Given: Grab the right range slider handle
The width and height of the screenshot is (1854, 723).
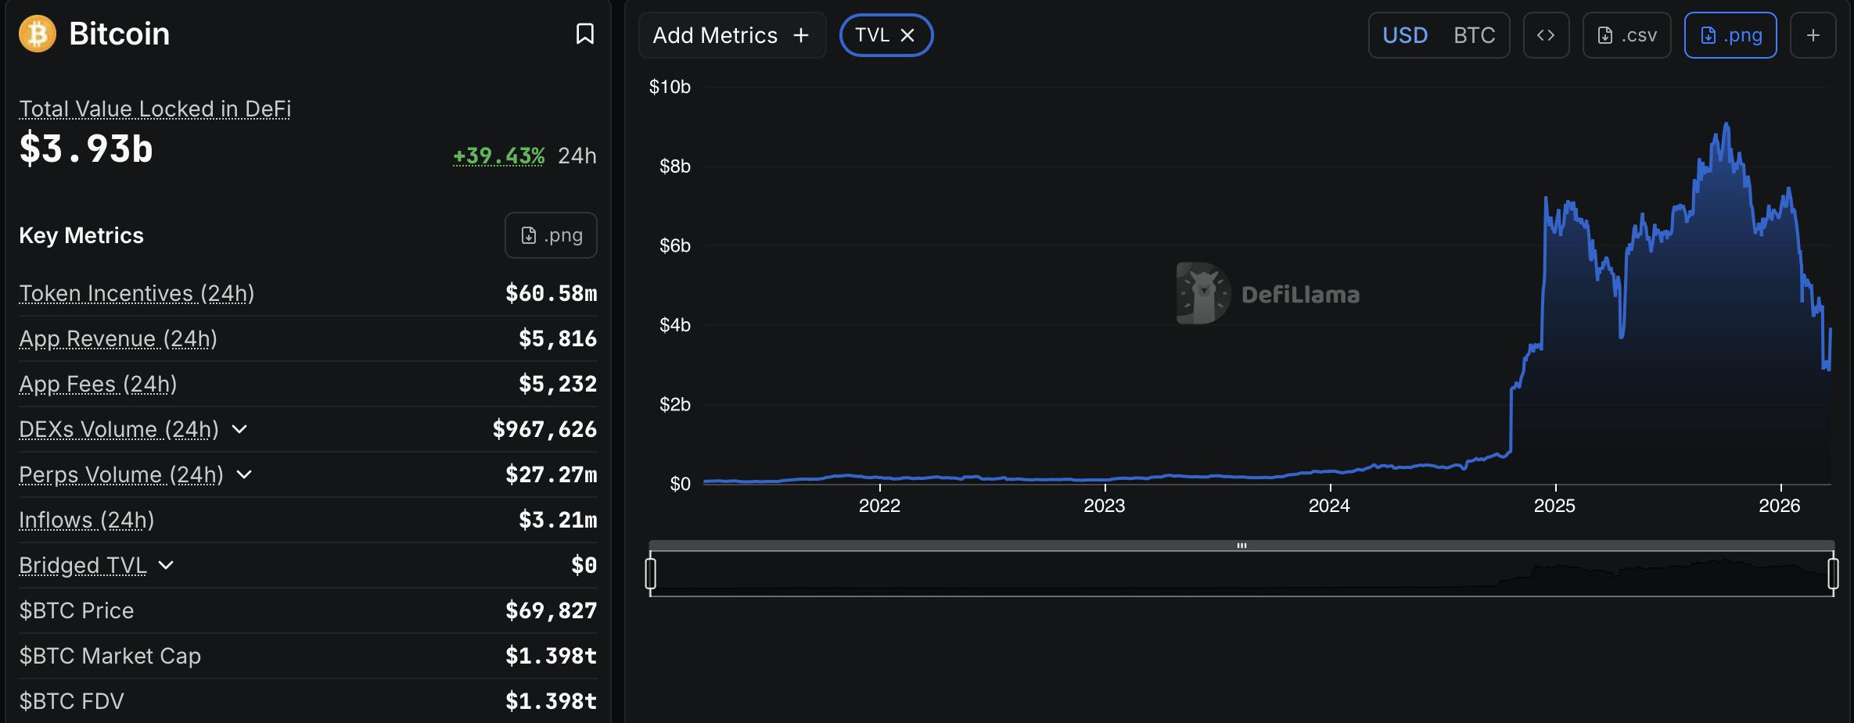Looking at the screenshot, I should (1833, 573).
